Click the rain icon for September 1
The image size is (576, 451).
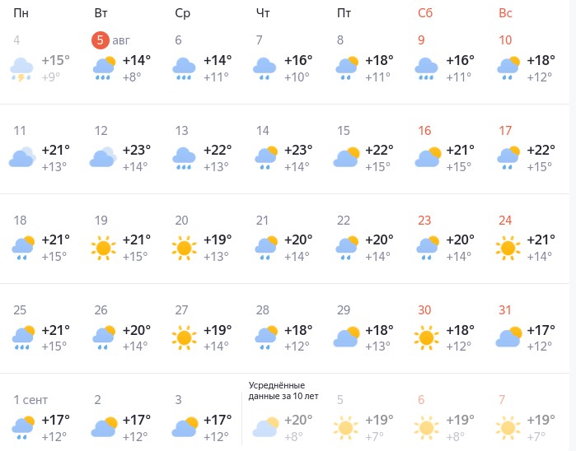(x=22, y=426)
